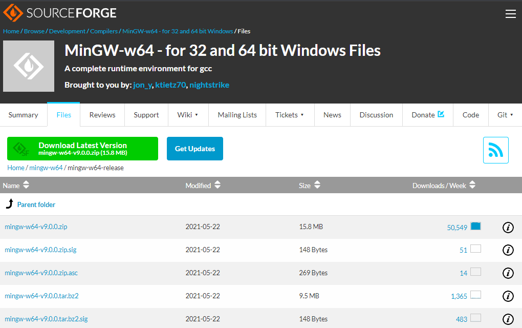View info for mingw-w64-v9.0.0.tar.bz2
Viewport: 522px width, 328px height.
pos(508,296)
